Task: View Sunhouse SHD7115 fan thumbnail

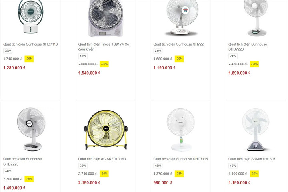Action: pyautogui.click(x=181, y=129)
